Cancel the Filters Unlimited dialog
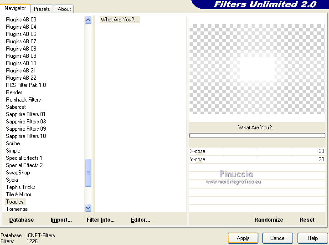 point(278,238)
